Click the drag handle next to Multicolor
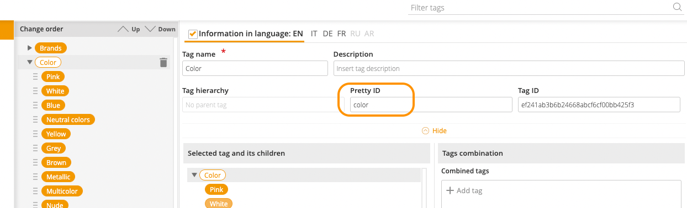The height and width of the screenshot is (208, 687). click(x=35, y=191)
